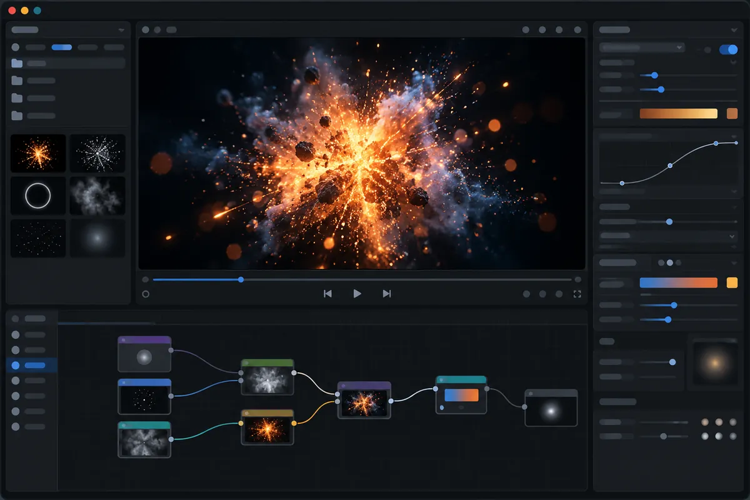Start playback with the play icon
The width and height of the screenshot is (750, 500).
(x=357, y=294)
